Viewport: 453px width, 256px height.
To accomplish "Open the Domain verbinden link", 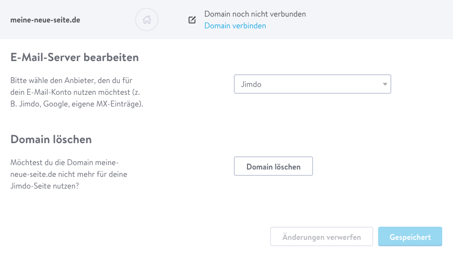I will (x=235, y=26).
